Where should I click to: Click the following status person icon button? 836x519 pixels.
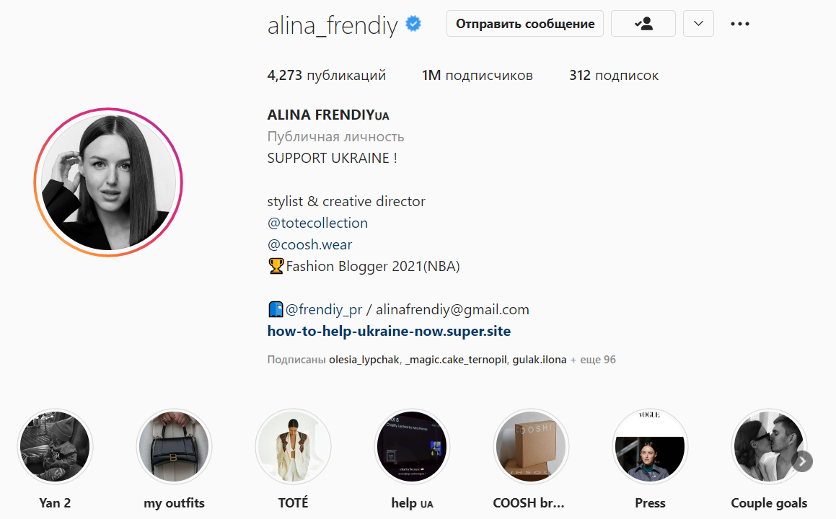coord(643,24)
